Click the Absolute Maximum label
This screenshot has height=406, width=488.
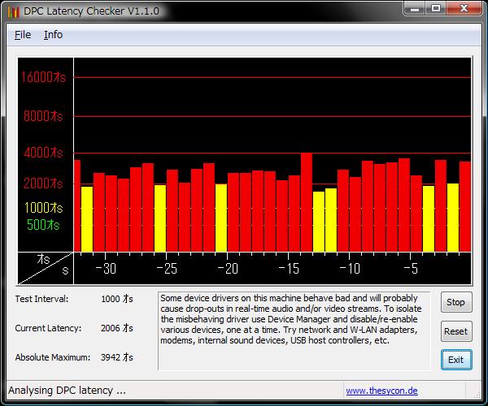pos(53,357)
